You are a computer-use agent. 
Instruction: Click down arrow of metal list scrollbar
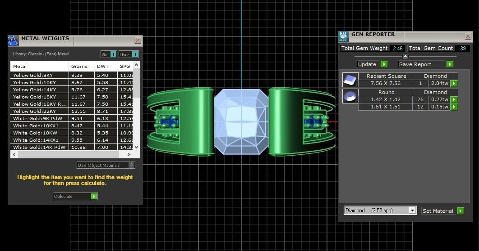[137, 147]
